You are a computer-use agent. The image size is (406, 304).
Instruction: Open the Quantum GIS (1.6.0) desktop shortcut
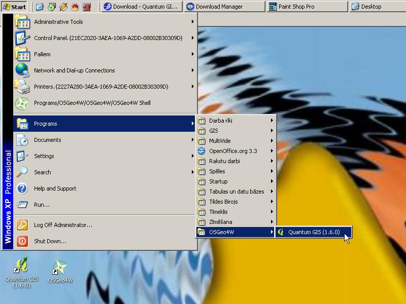coord(21,273)
